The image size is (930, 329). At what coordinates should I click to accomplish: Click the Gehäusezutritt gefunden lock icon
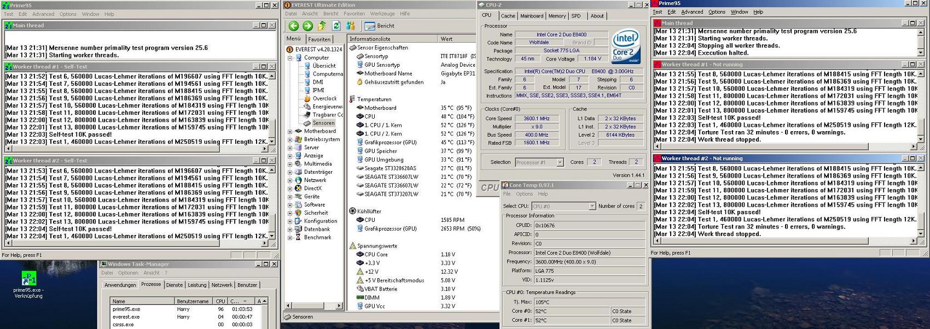coord(359,82)
